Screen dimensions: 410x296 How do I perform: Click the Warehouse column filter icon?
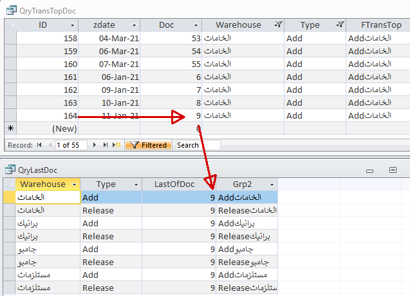click(278, 25)
